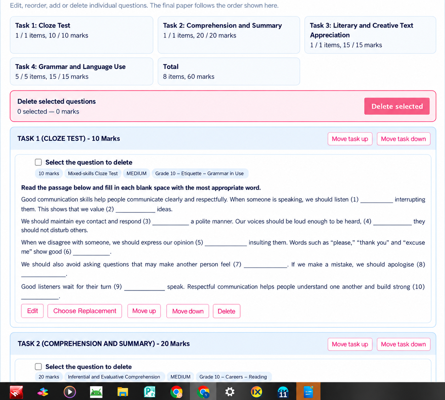Click the "Inferential and Evaluative Comprehension" tag
Screen dimensions: 445x400
coord(114,377)
